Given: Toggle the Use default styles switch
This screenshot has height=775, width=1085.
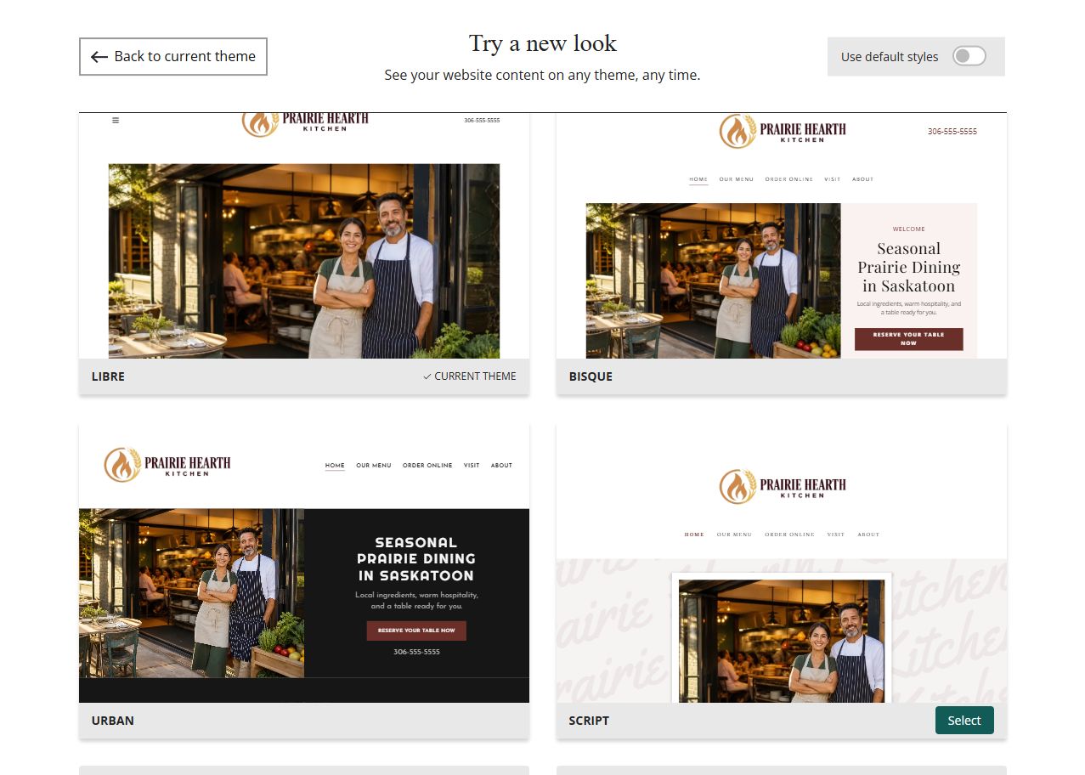Looking at the screenshot, I should pyautogui.click(x=969, y=56).
